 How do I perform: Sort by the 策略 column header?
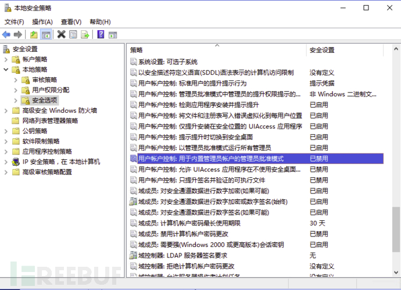tap(216, 50)
